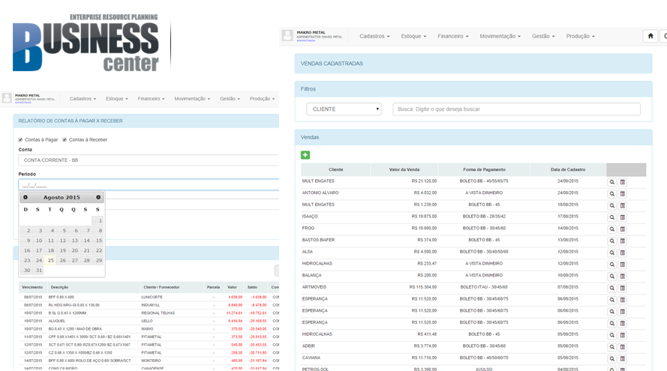Toggle Contas à Pagar checkbox
667x371 pixels.
pyautogui.click(x=21, y=139)
